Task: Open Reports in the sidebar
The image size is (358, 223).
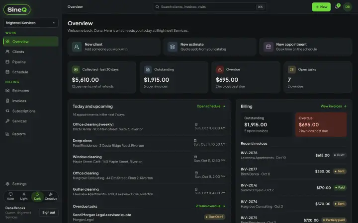Action: tap(31, 134)
